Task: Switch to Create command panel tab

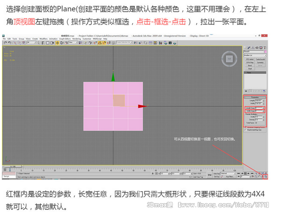Action: coord(245,48)
